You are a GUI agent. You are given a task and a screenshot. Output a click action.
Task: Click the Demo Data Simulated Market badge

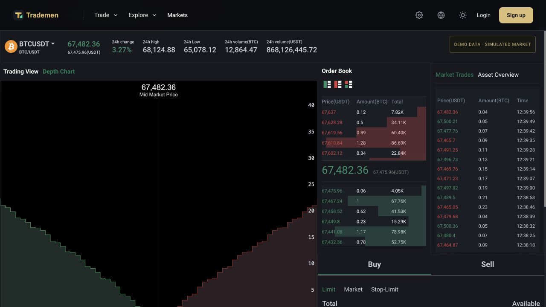pyautogui.click(x=493, y=44)
